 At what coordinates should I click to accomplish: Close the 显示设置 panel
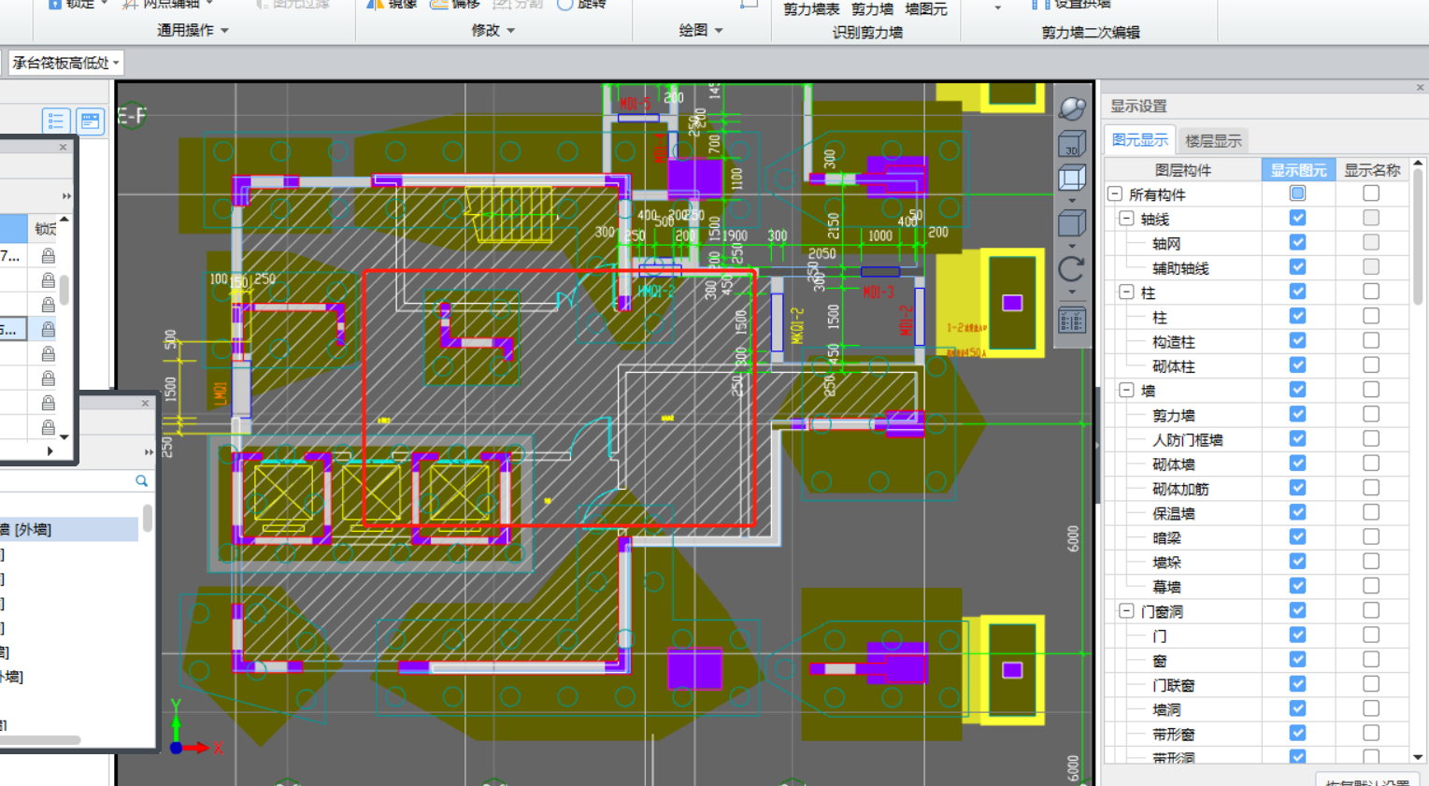click(1421, 87)
